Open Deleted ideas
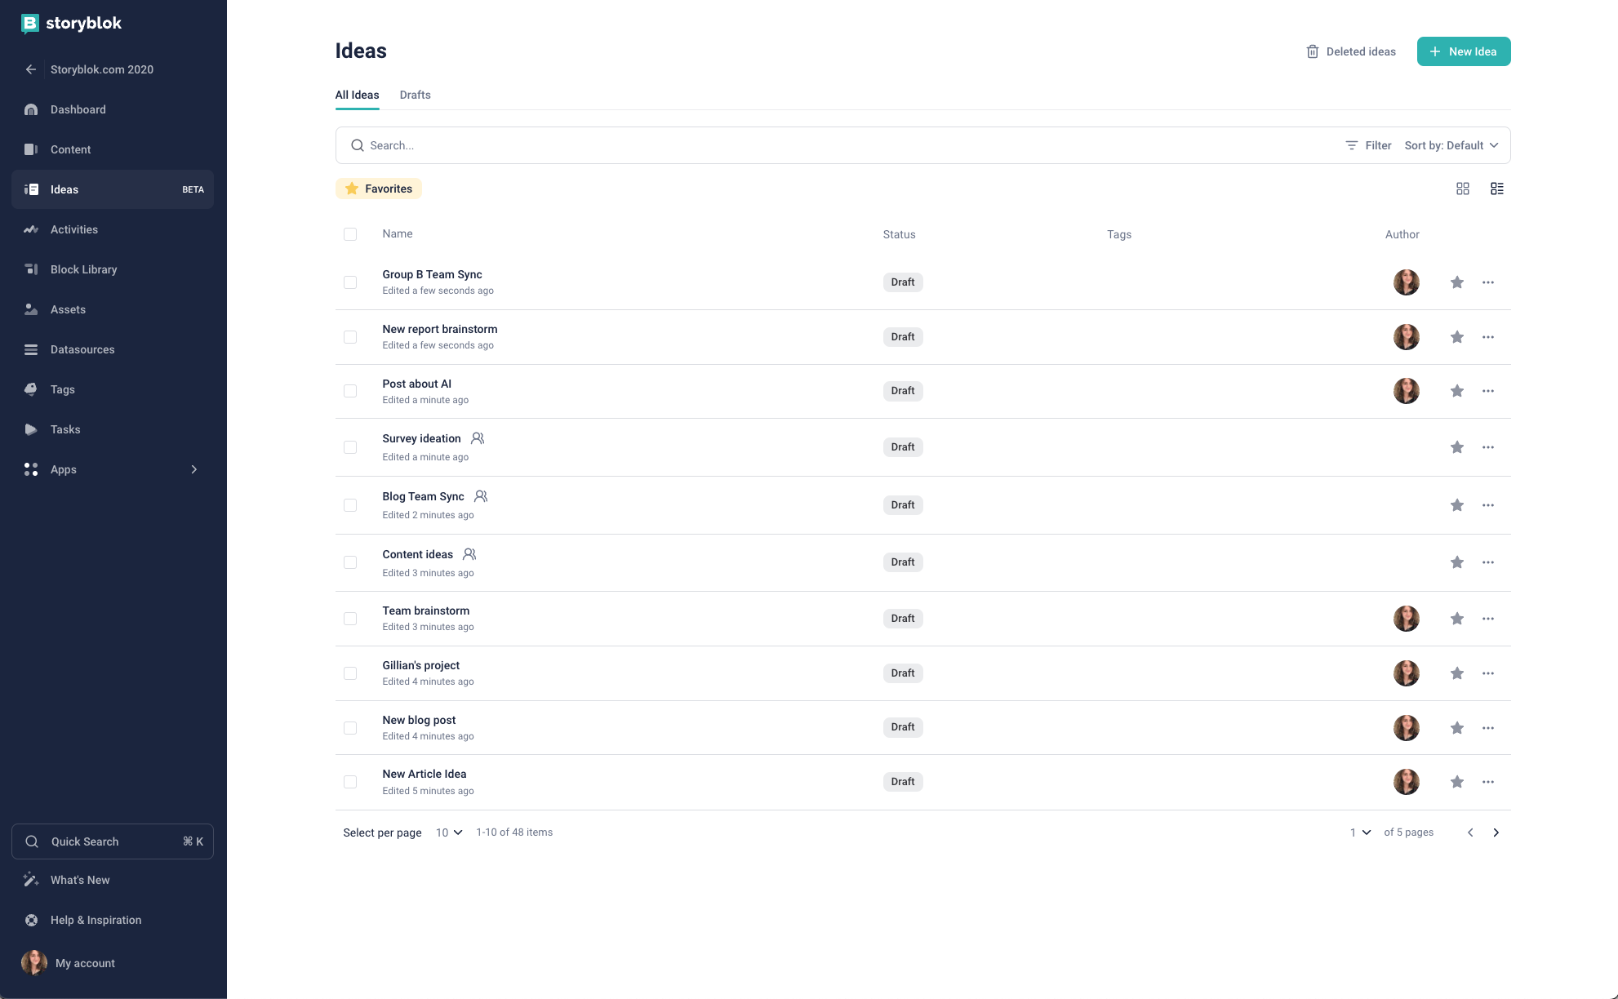Screen dimensions: 1618x999 click(x=1351, y=51)
